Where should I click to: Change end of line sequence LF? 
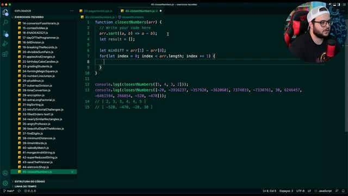309,191
